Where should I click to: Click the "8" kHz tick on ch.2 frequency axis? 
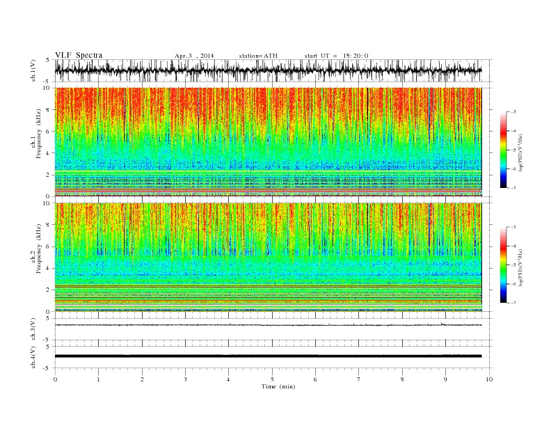tap(49, 225)
